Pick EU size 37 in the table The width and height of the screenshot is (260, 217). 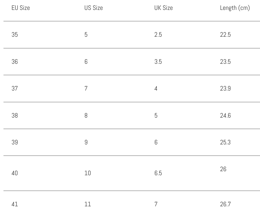15,89
